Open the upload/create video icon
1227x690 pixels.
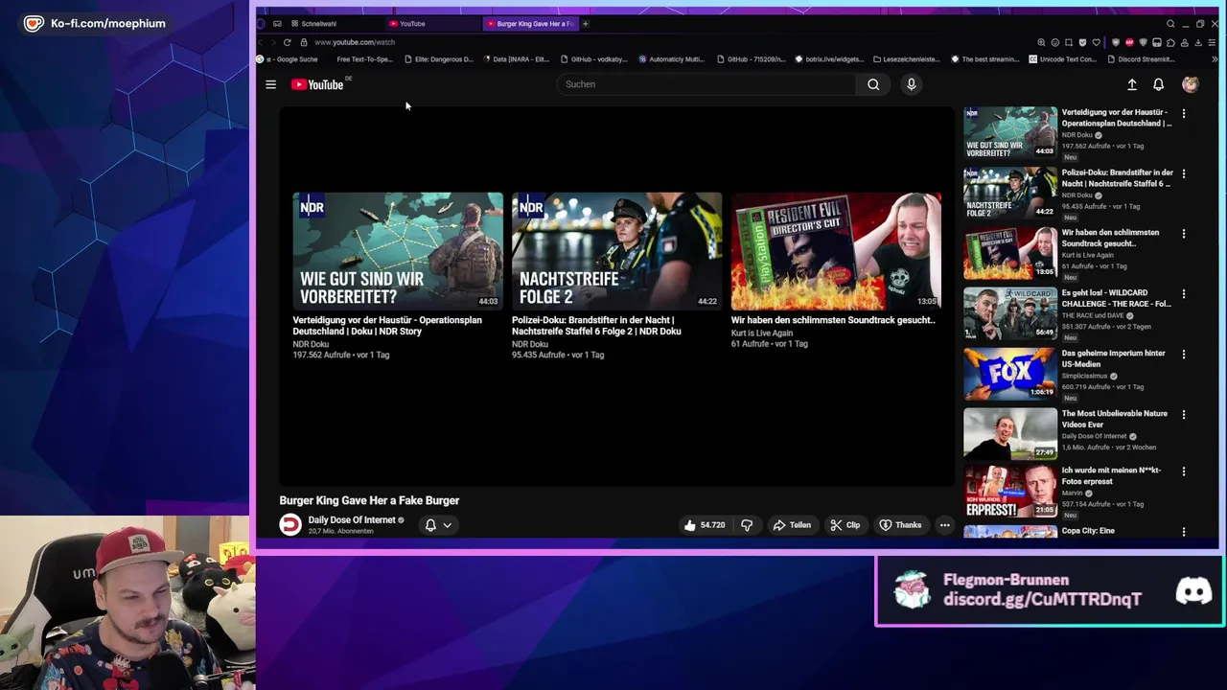point(1131,84)
